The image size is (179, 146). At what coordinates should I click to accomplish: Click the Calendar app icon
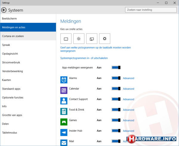[x=64, y=90]
